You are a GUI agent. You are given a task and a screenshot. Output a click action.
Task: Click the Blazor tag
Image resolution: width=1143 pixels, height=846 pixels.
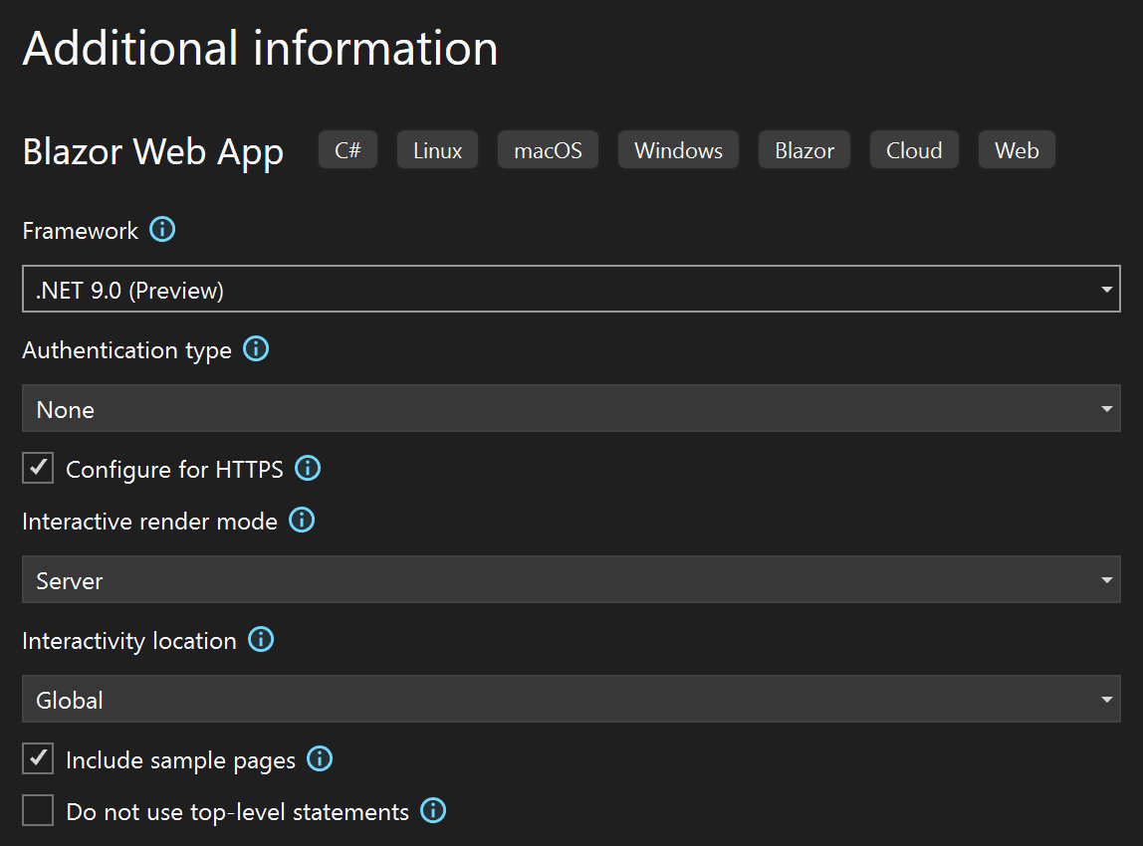(x=804, y=150)
